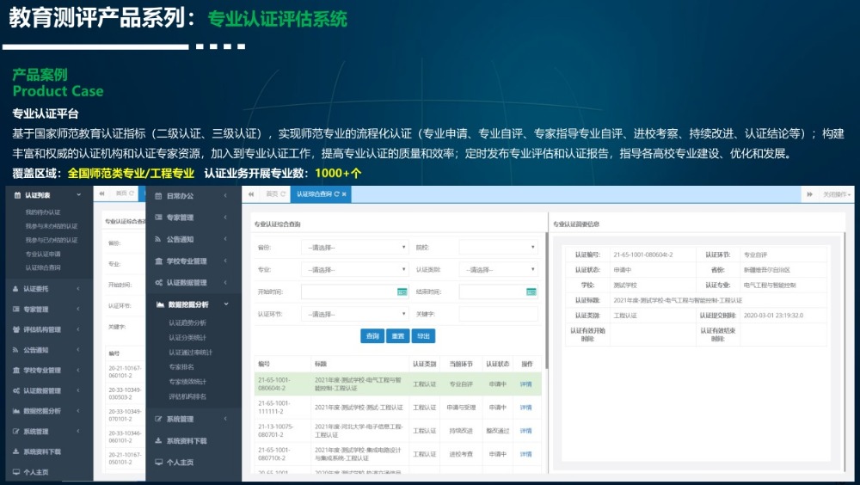Open the 省份 dropdown list
The image size is (860, 485).
click(354, 248)
